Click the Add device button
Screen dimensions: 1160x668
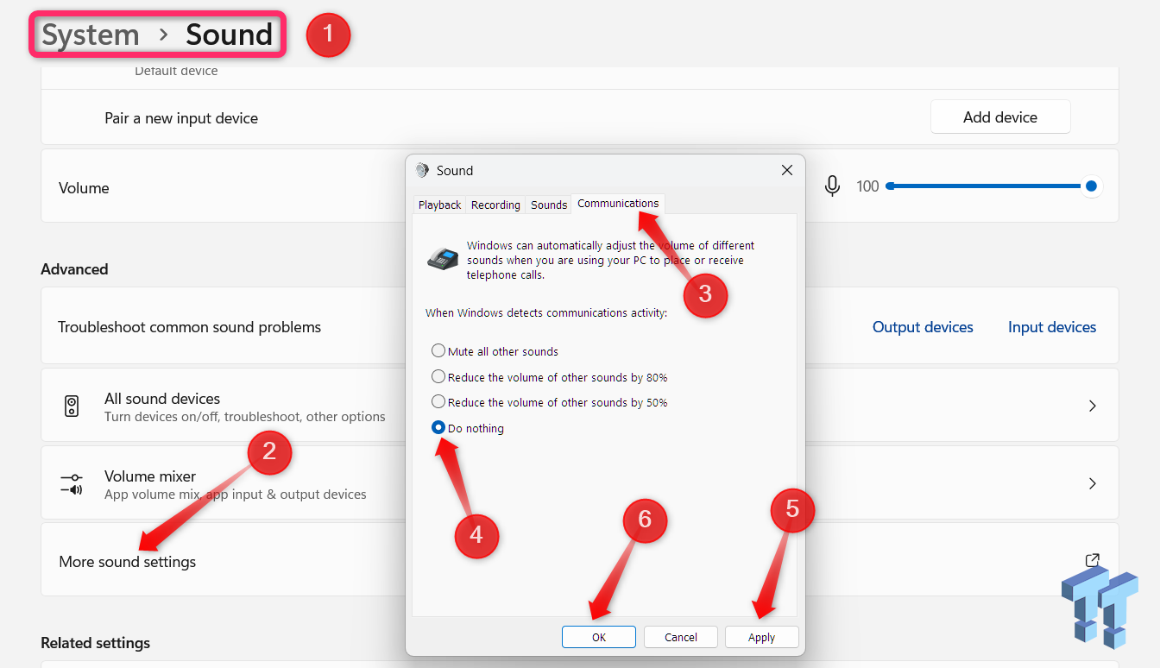click(1000, 117)
